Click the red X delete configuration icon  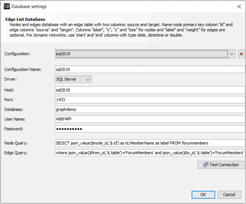tap(241, 54)
